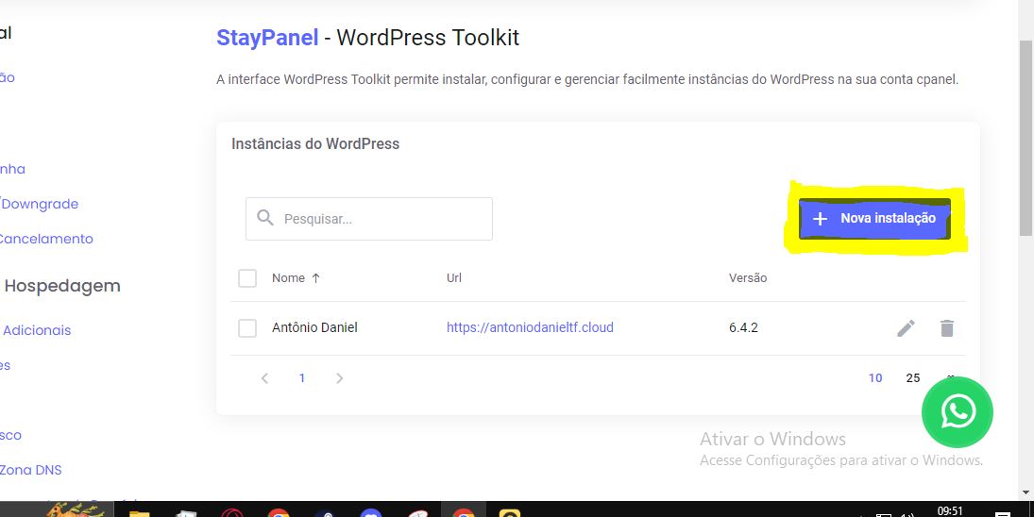This screenshot has width=1034, height=517.
Task: Click the Hospedagem sidebar heading
Action: 62,287
